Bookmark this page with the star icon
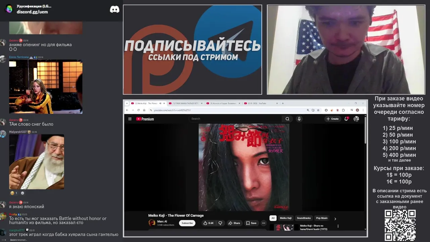This screenshot has width=430, height=242. click(318, 110)
